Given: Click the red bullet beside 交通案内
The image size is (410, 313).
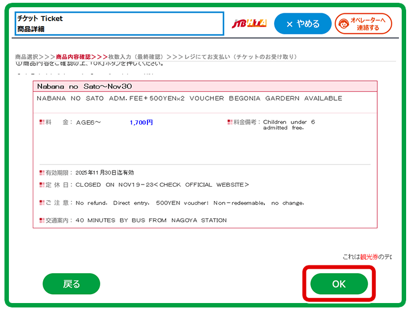Looking at the screenshot, I should point(42,220).
